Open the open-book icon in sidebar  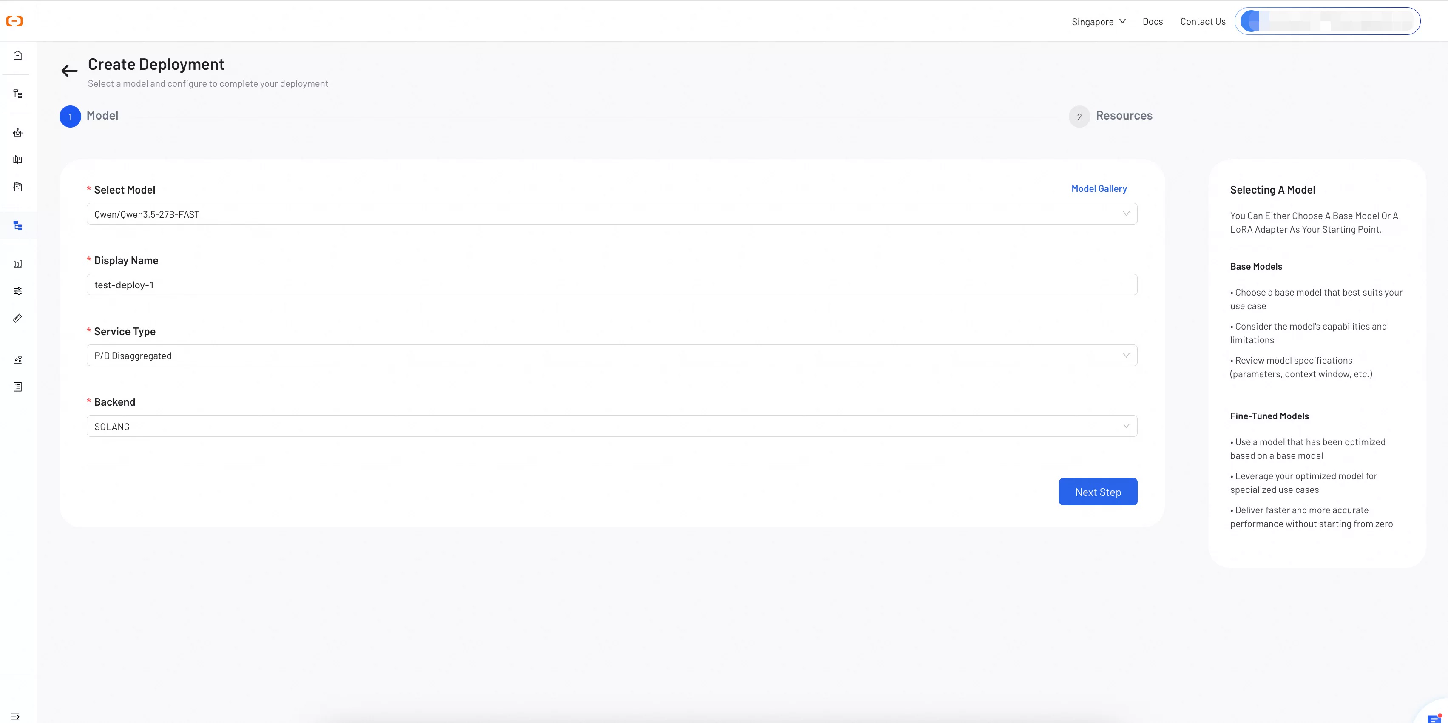17,159
